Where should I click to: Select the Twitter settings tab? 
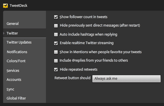coord(25,33)
